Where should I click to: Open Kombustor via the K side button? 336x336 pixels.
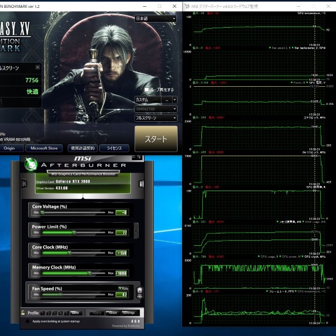[24, 184]
